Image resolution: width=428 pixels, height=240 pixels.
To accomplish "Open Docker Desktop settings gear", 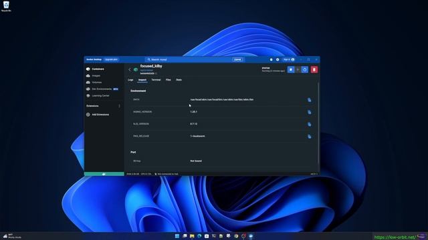I will 278,59.
